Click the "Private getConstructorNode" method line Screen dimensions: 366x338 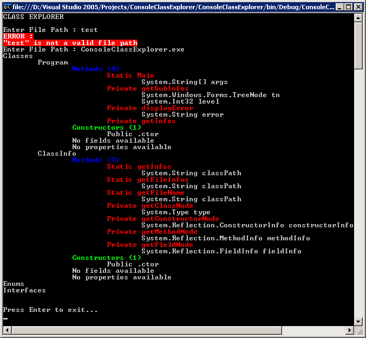point(163,219)
